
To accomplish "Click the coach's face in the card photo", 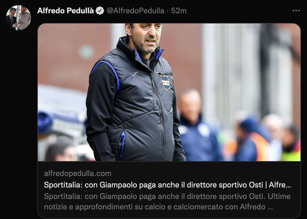I will [x=146, y=37].
